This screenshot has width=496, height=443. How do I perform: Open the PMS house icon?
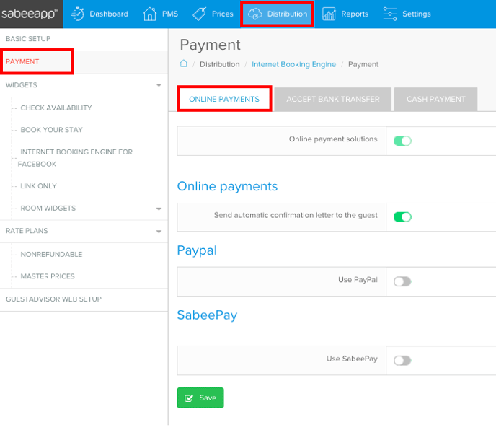point(150,14)
